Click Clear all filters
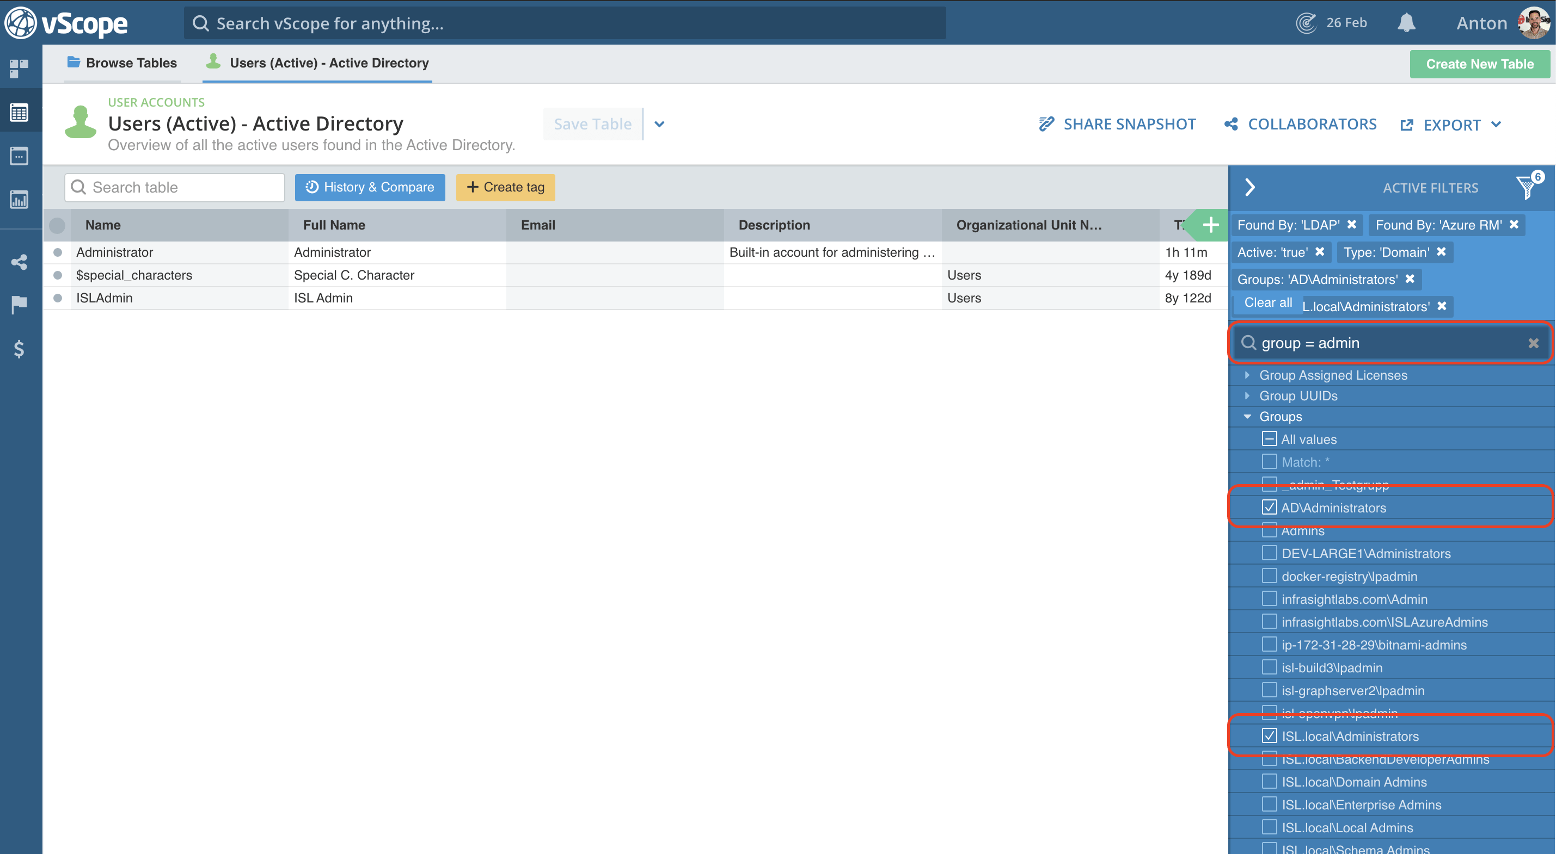 pos(1268,302)
